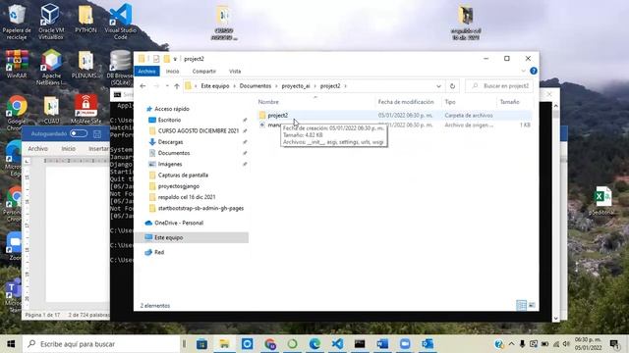Show hidden system tray icons

(x=511, y=344)
